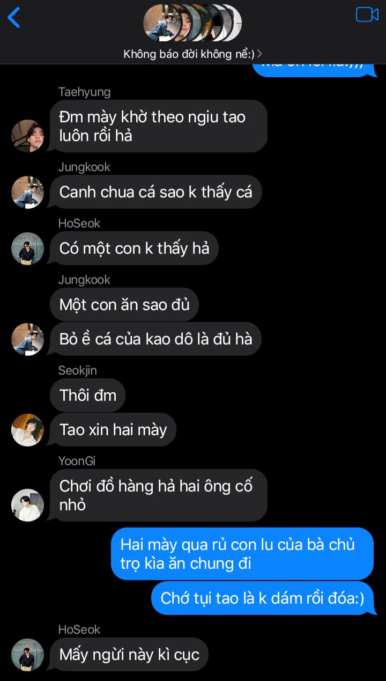This screenshot has width=386, height=681.
Task: Expand group details chevron beside group name
Action: [x=259, y=54]
